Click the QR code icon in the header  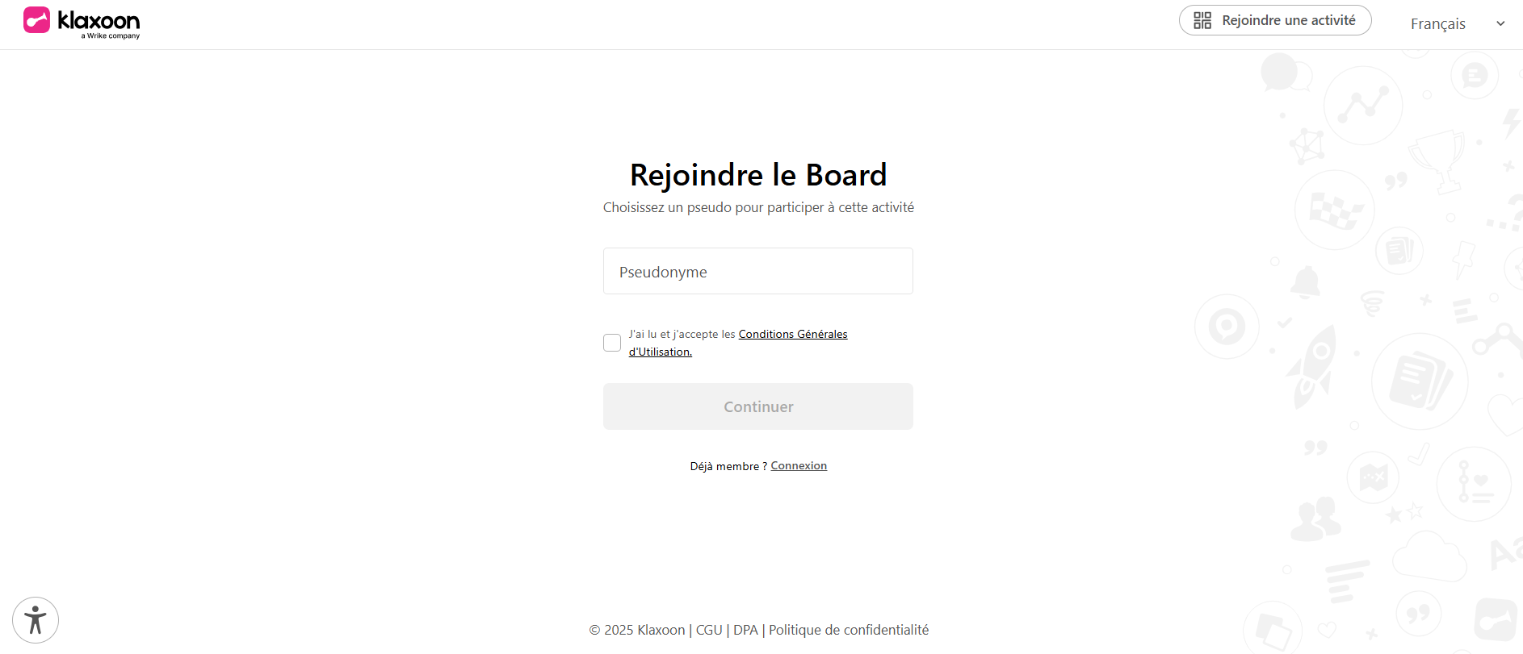[1202, 20]
